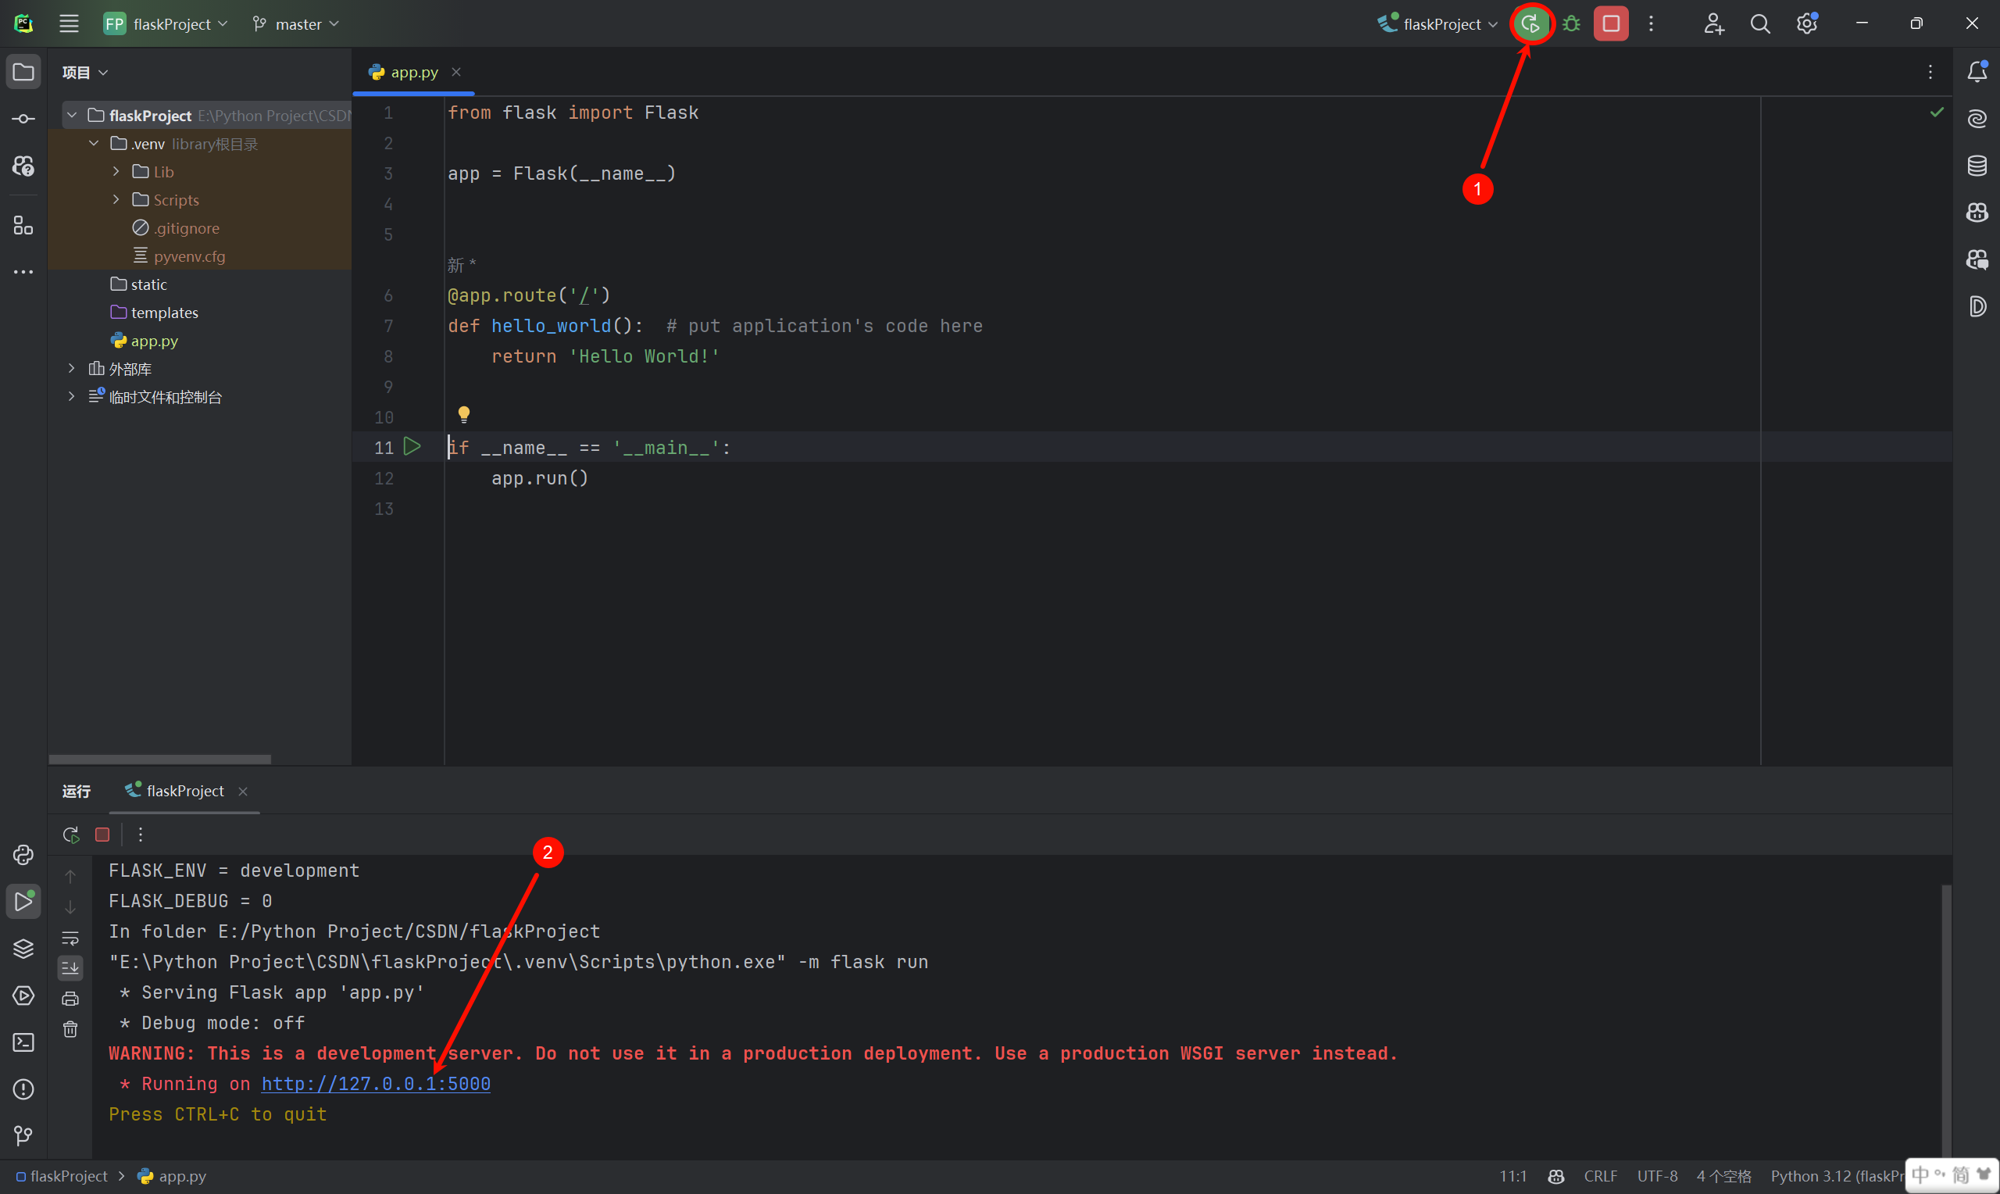
Task: Open the master branch dropdown
Action: (296, 23)
